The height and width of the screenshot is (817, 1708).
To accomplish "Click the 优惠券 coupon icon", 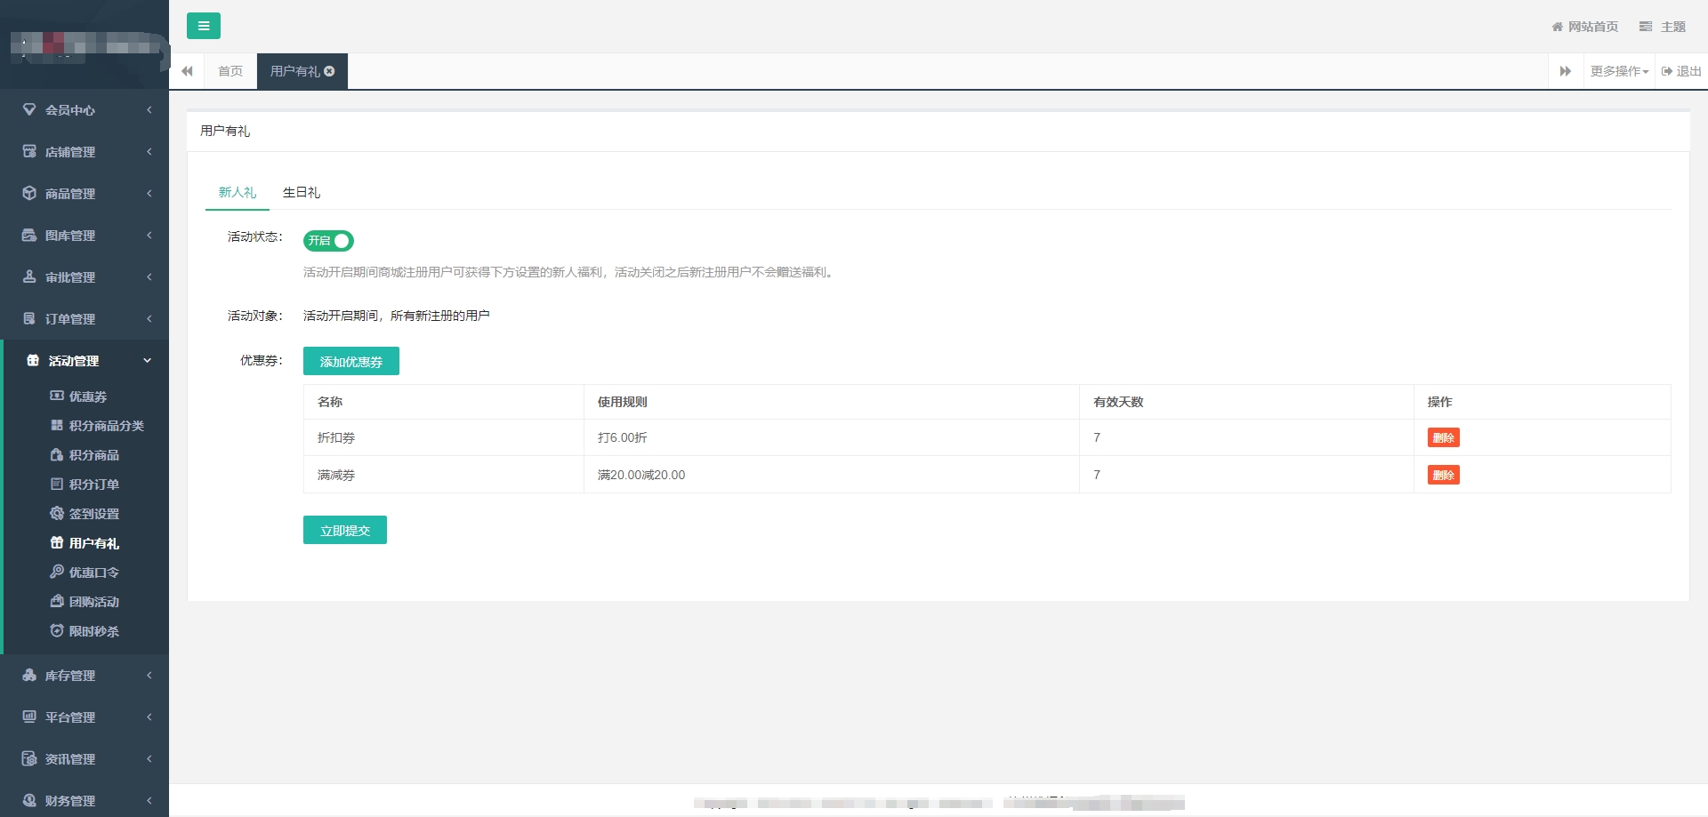I will pos(57,396).
